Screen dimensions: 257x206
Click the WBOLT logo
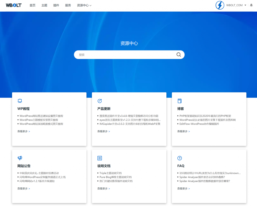coord(13,5)
